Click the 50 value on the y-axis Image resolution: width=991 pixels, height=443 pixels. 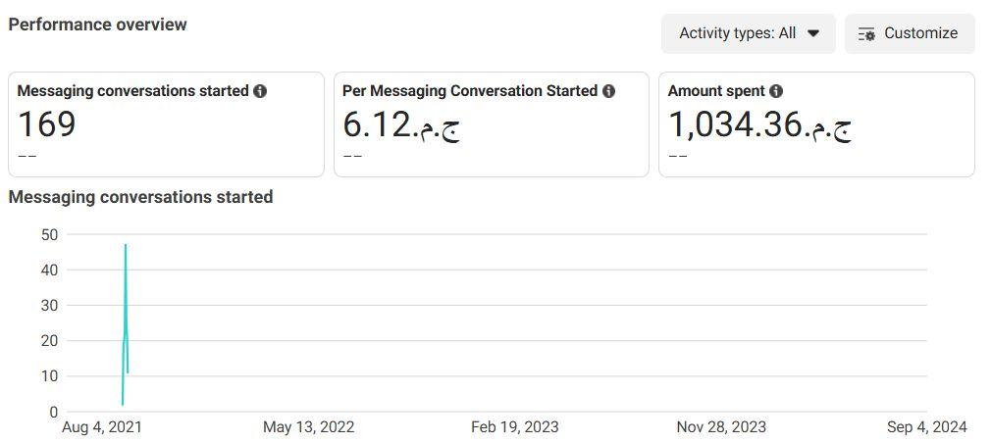(x=49, y=234)
